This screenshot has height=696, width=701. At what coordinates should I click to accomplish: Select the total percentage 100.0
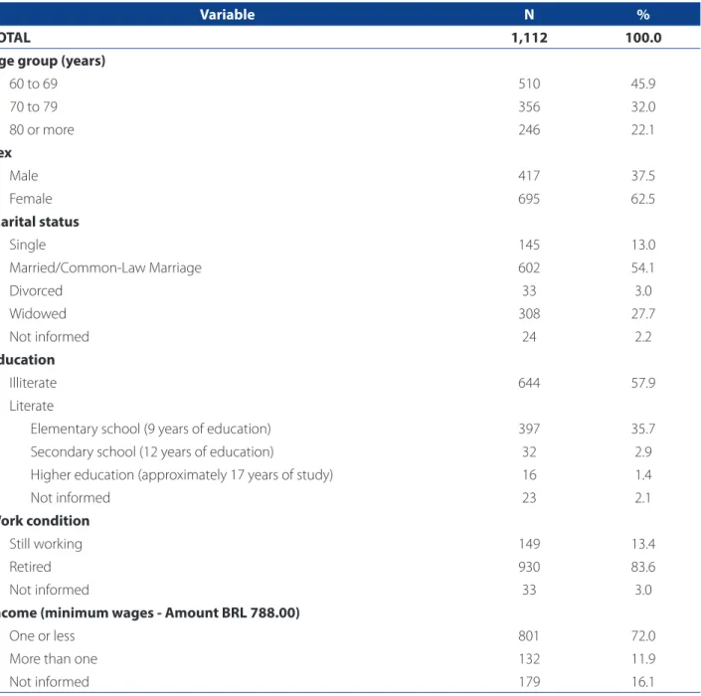point(643,38)
